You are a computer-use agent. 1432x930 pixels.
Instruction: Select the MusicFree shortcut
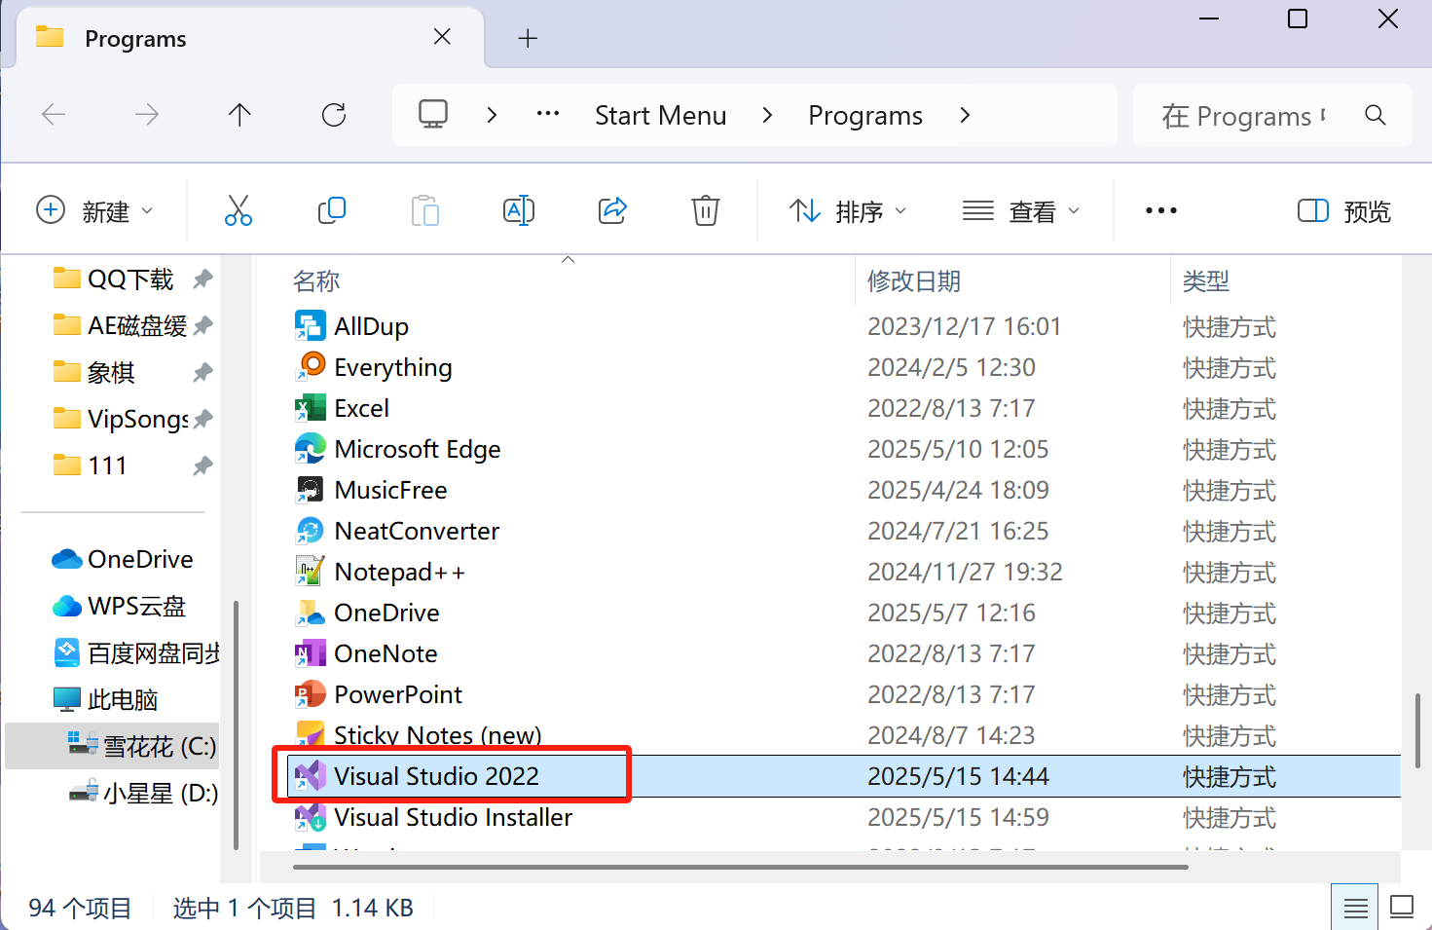tap(371, 490)
